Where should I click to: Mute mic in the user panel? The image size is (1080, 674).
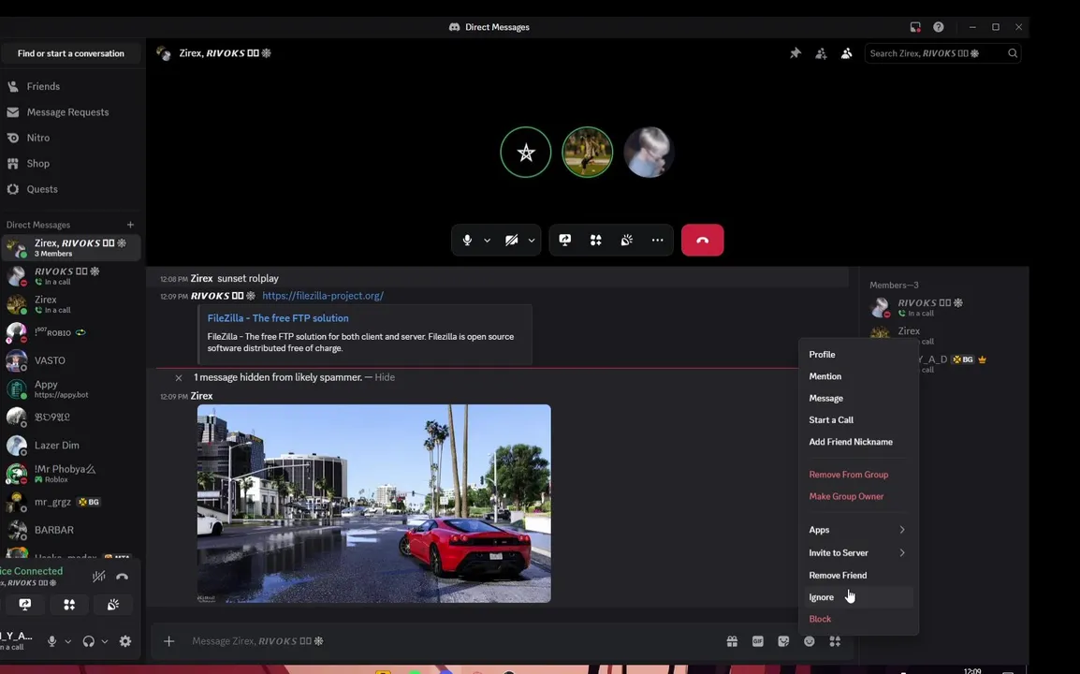click(x=51, y=641)
